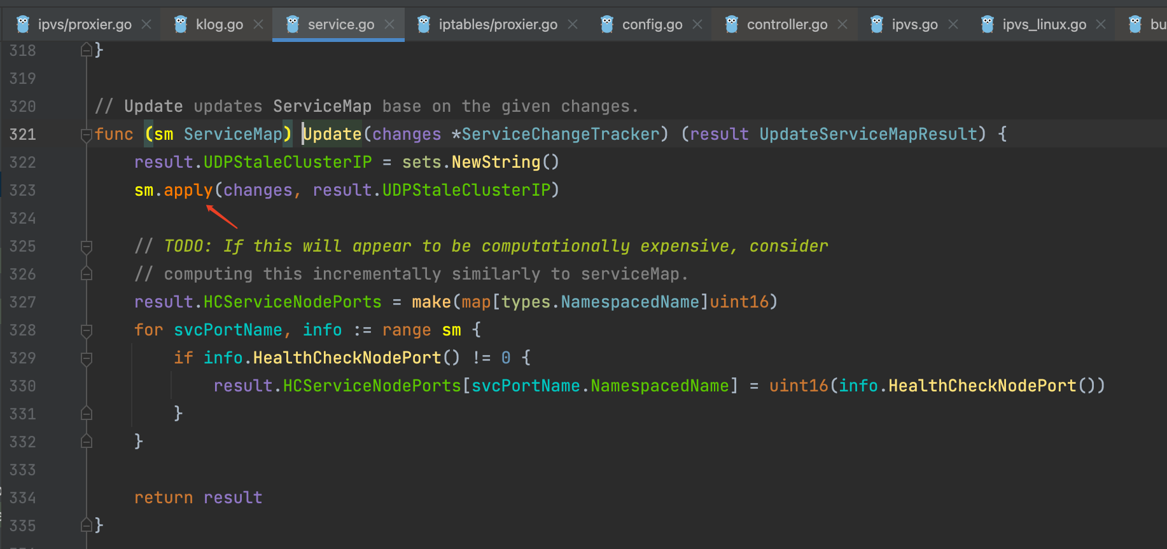Click fold end marker at line 332
Screen dimensions: 1167x549
(x=87, y=442)
